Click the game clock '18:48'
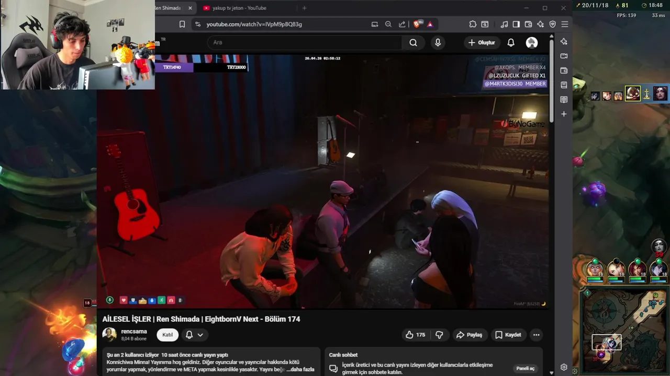 pyautogui.click(x=655, y=5)
